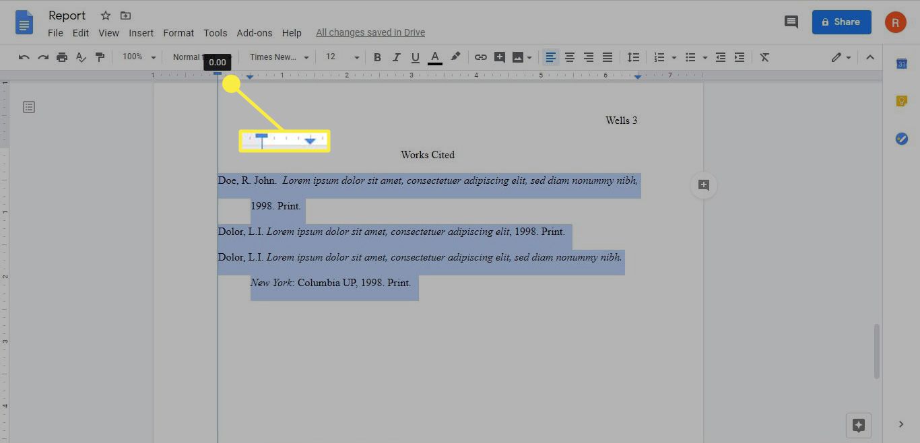Set right text alignment

click(x=589, y=57)
